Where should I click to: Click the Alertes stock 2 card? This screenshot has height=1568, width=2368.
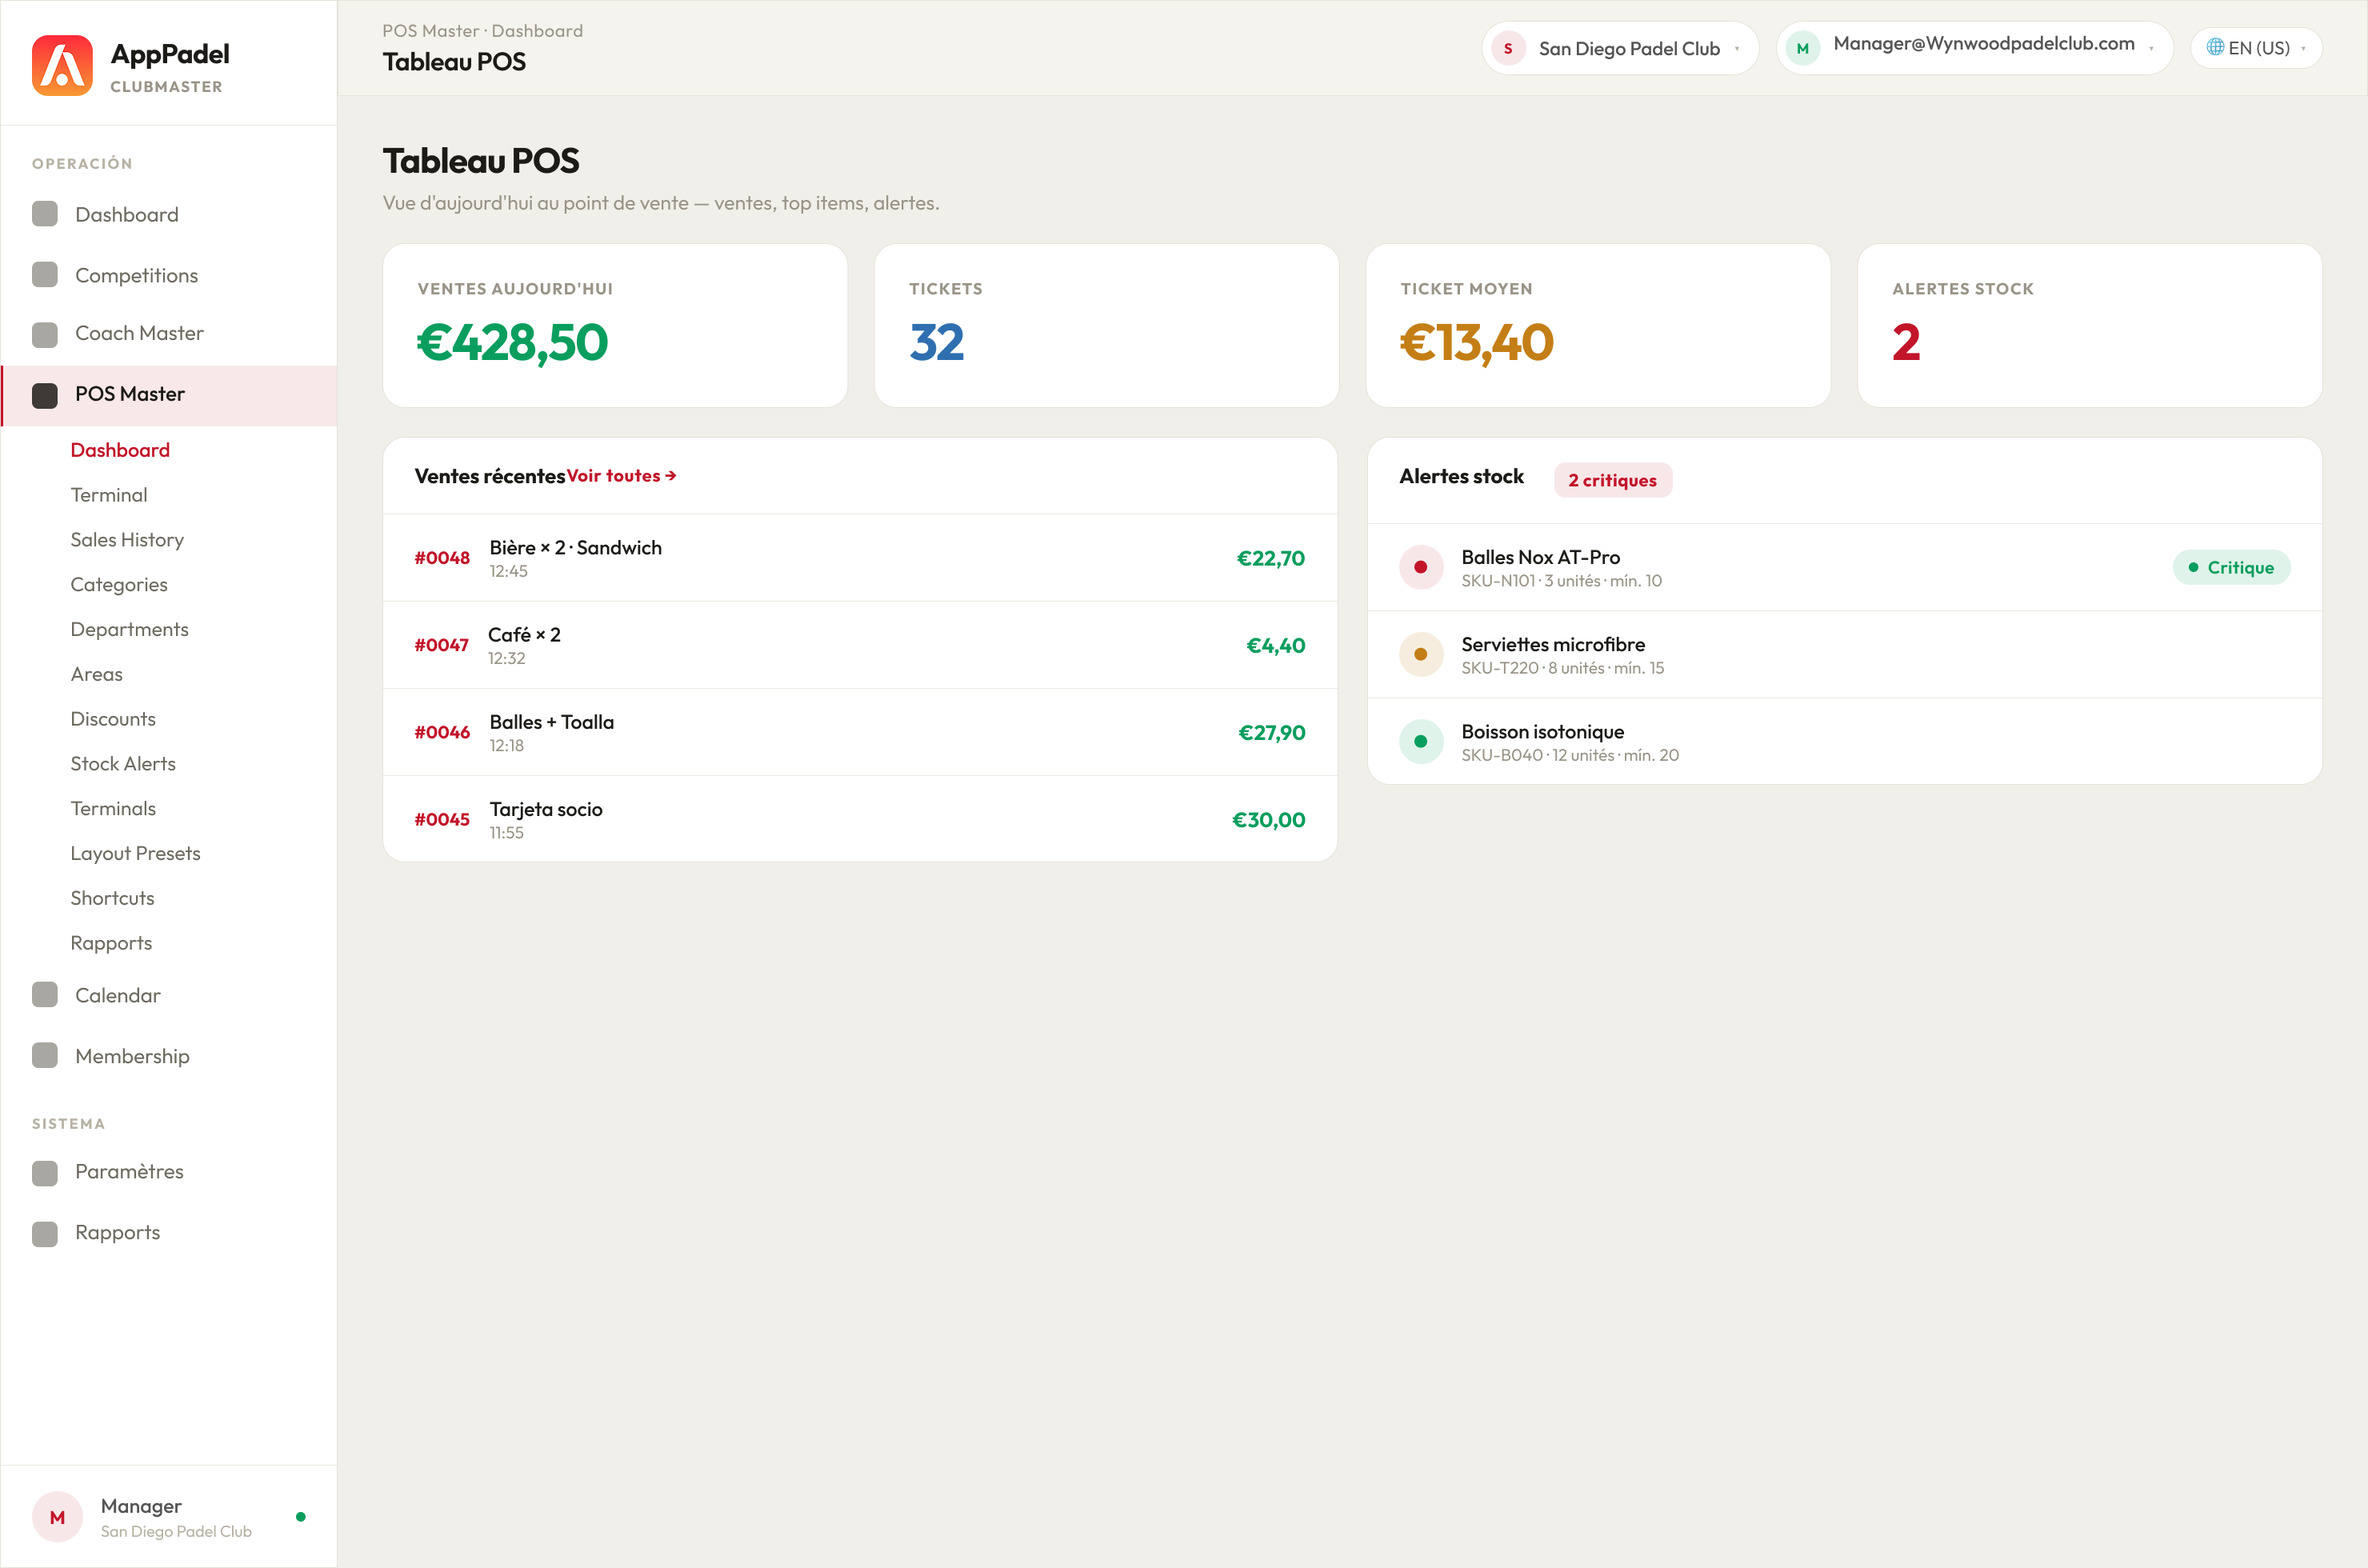click(x=2089, y=325)
